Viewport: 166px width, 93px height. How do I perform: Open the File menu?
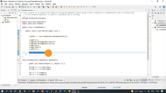pos(2,4)
